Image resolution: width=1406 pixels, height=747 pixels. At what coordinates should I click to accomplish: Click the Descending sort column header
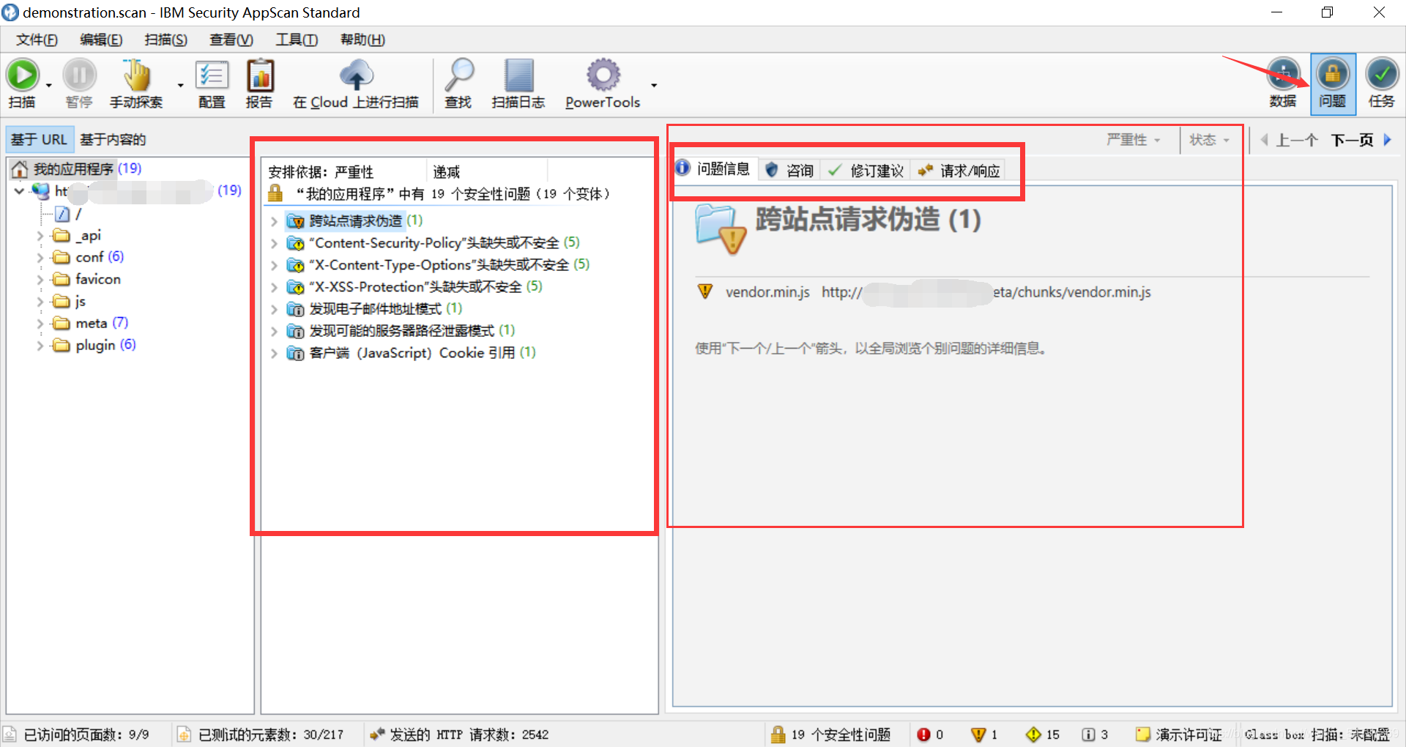tap(486, 171)
